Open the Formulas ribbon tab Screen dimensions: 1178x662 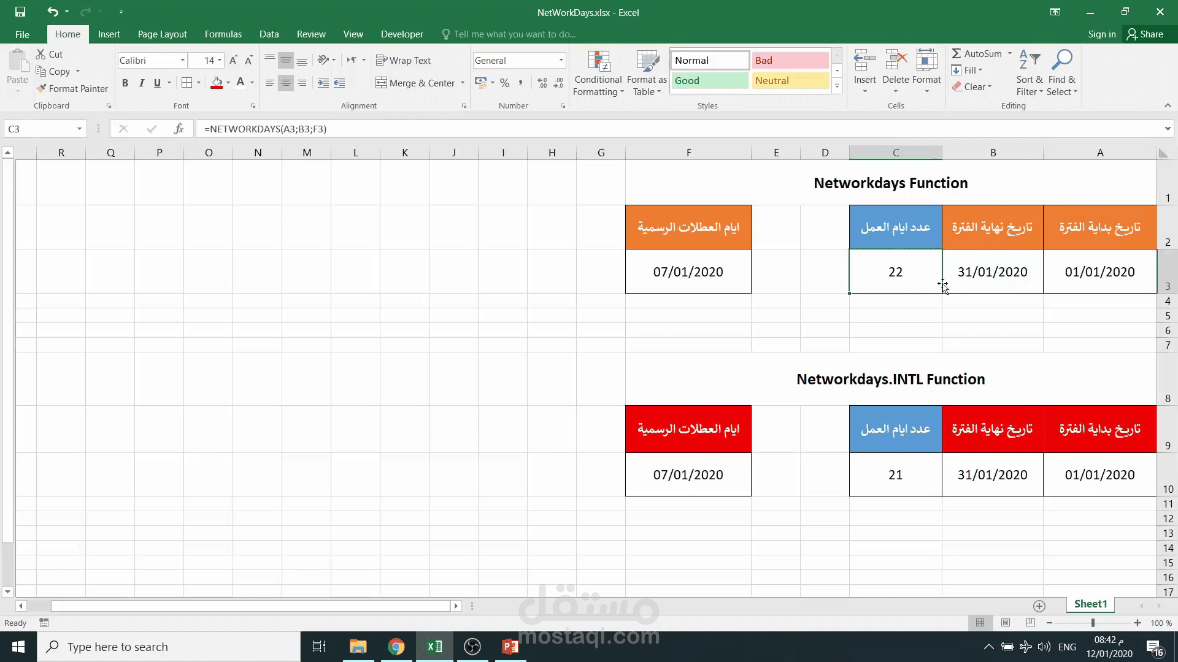coord(223,34)
